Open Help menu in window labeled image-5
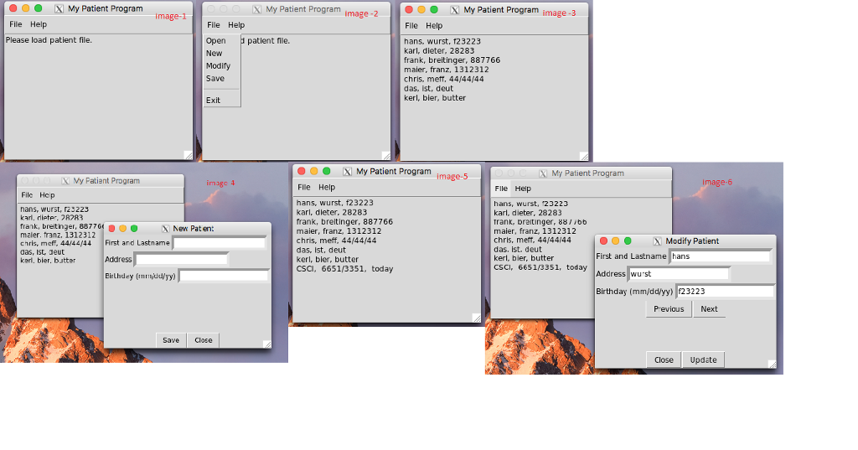This screenshot has height=450, width=858. [x=327, y=187]
